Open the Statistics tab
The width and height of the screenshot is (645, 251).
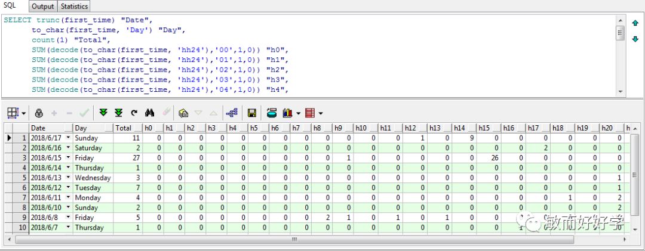pos(75,7)
